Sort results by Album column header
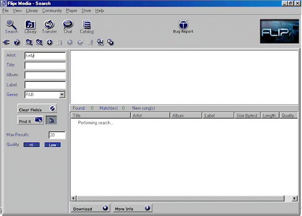Screen dimensions: 302x216 point(186,116)
